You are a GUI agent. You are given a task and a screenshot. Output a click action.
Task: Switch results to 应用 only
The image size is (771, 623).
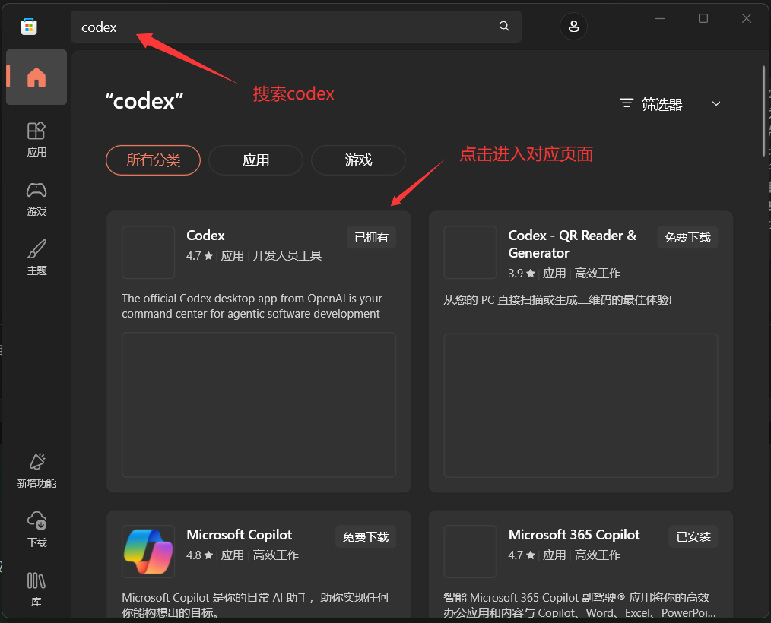click(255, 160)
